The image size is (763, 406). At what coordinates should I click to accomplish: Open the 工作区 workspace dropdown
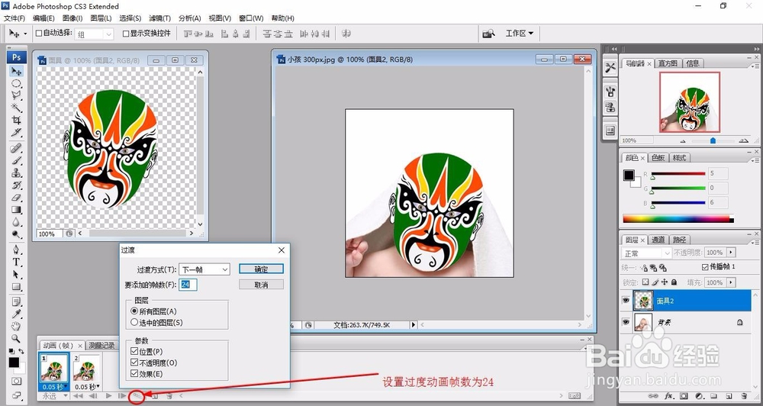pos(519,33)
